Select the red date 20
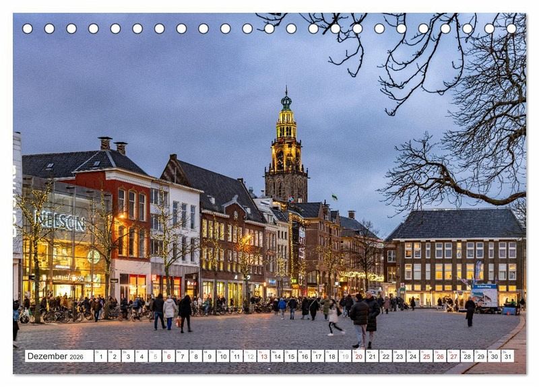The height and width of the screenshot is (387, 539). click(358, 356)
